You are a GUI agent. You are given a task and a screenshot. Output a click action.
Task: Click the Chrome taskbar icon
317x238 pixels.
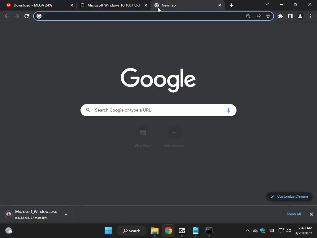(168, 231)
